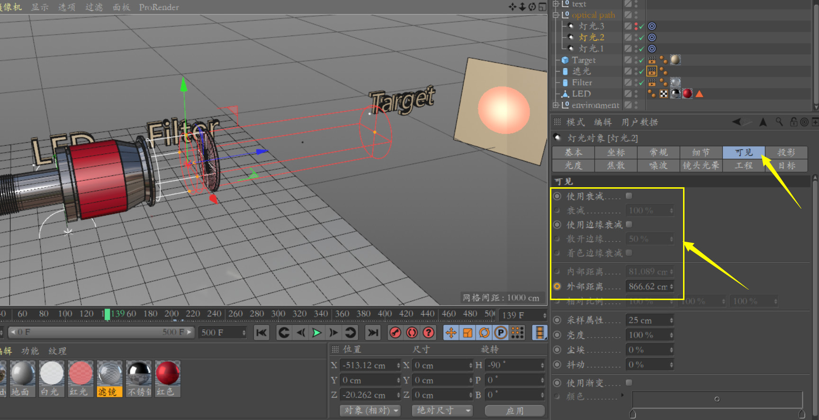Screen dimensions: 819x420
Task: Play the animation forward
Action: pyautogui.click(x=317, y=333)
